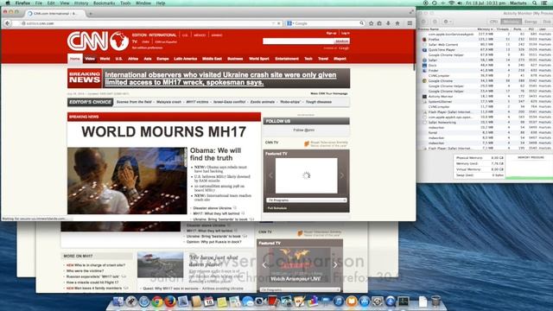Click the CNN site Search button
This screenshot has width=553, height=311.
[x=342, y=41]
